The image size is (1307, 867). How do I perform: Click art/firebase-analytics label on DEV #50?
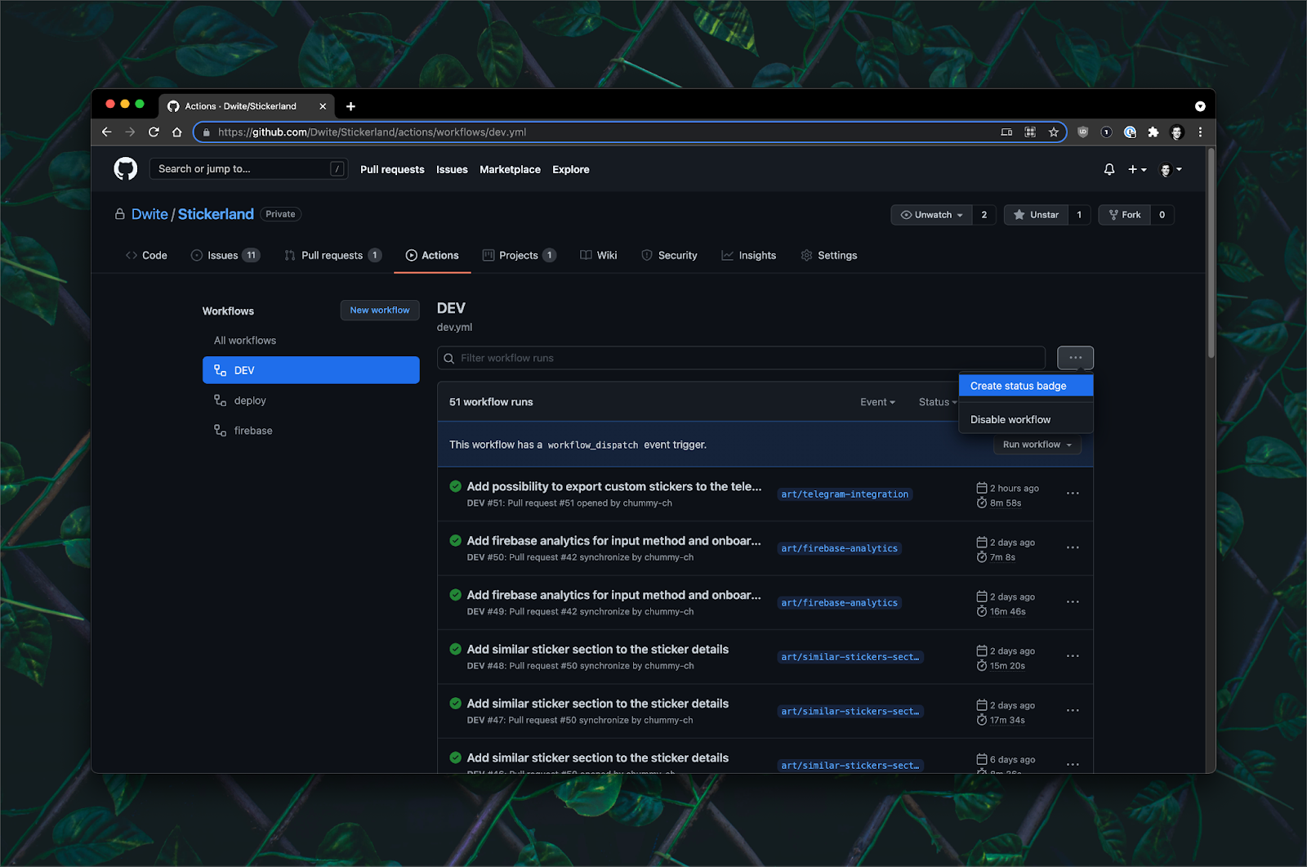(x=839, y=548)
